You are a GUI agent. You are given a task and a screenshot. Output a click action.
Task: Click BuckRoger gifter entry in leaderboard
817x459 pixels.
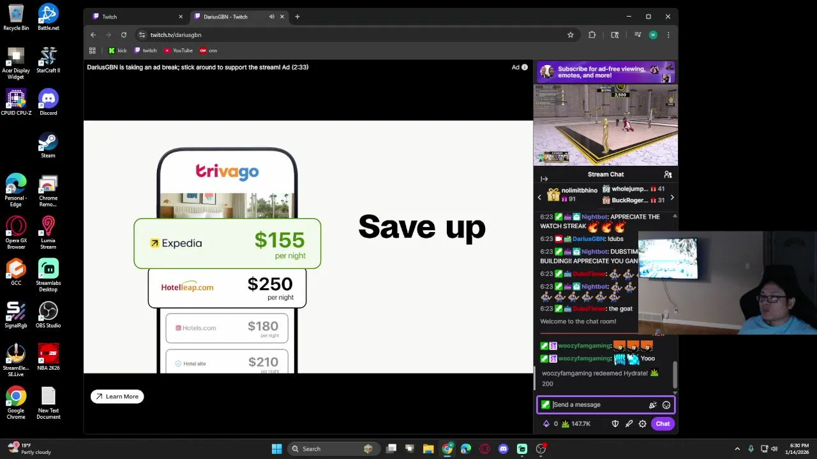tap(633, 200)
